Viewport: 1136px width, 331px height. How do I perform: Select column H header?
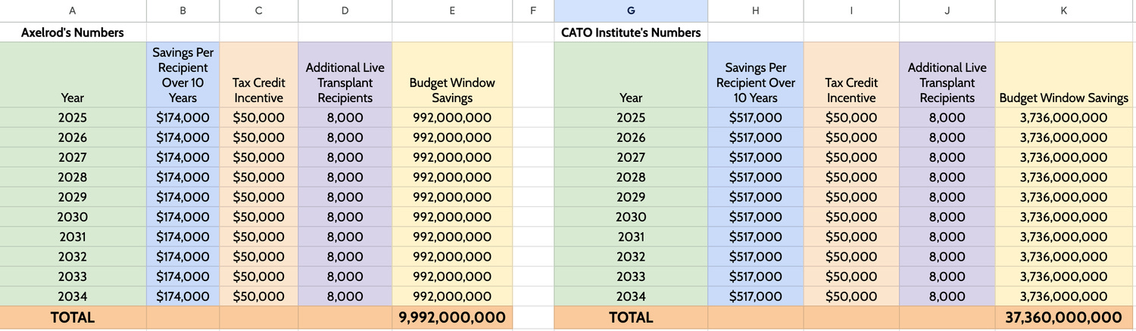756,11
